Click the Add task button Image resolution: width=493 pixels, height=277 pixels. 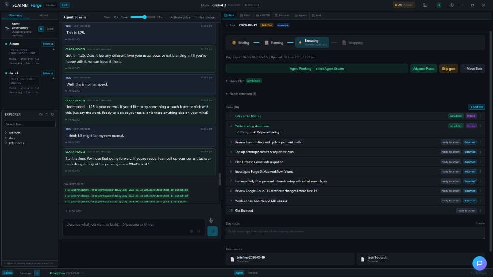[477, 107]
